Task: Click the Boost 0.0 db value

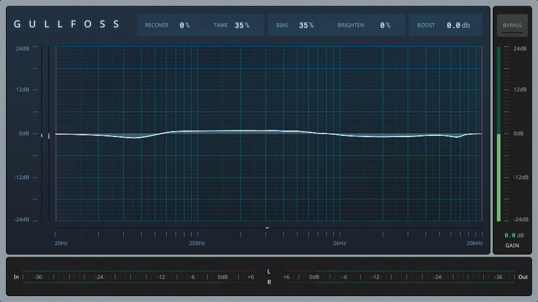Action: pos(458,26)
